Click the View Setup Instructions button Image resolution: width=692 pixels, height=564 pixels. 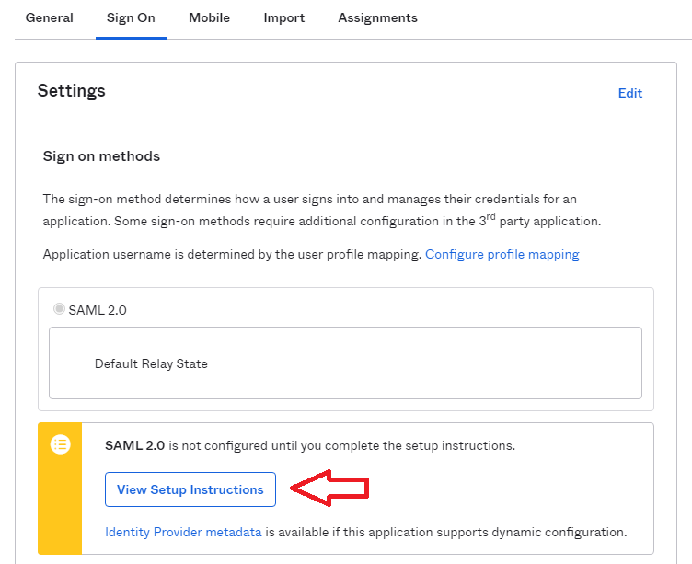tap(190, 489)
